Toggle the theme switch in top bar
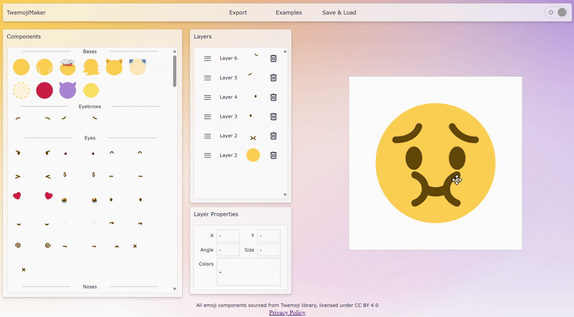 click(556, 12)
